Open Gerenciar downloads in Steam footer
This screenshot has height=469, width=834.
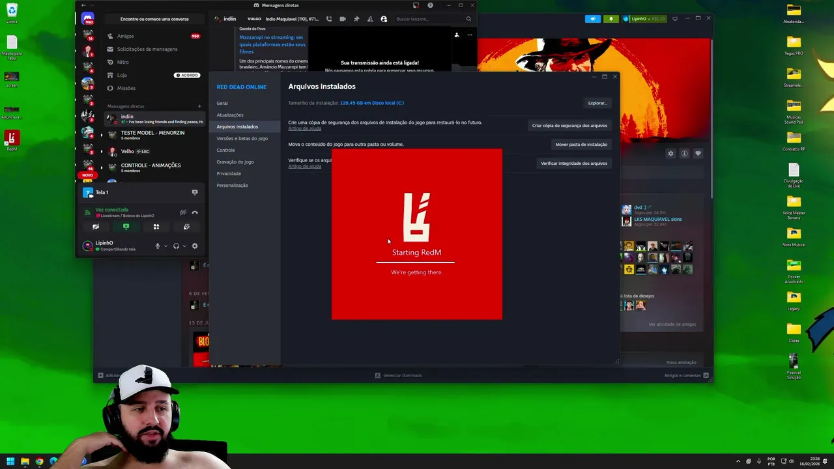(398, 375)
